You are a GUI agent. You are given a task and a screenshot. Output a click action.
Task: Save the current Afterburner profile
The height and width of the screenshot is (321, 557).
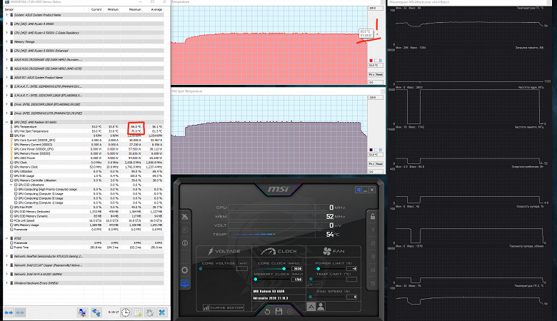[x=278, y=312]
